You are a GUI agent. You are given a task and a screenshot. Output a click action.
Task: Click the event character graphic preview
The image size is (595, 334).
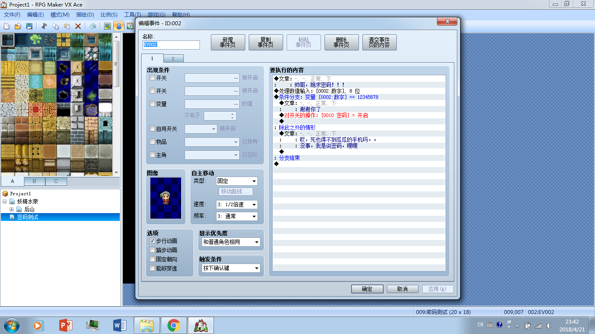point(166,198)
